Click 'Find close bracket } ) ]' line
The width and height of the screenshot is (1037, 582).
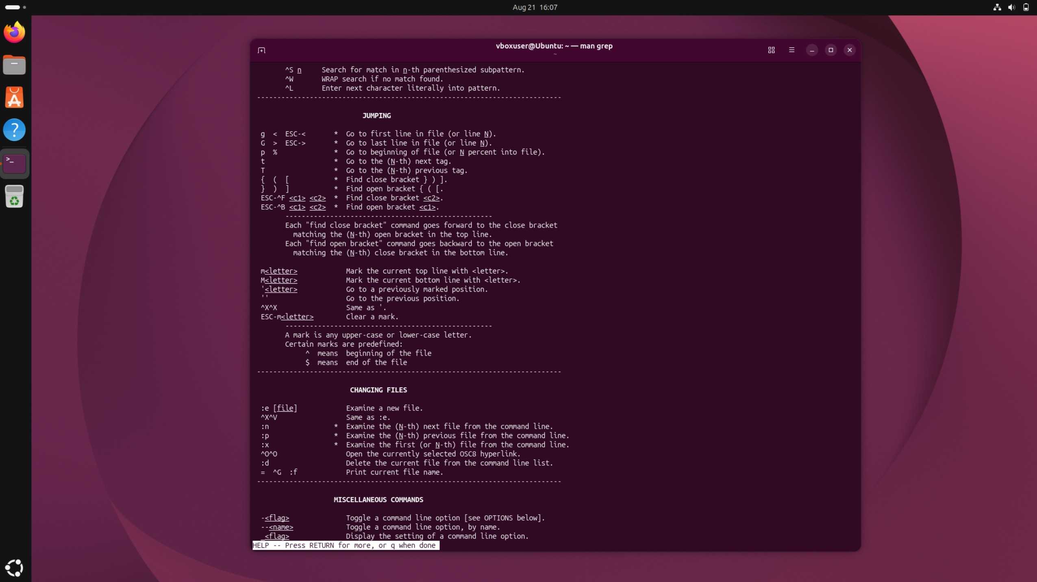click(x=396, y=180)
